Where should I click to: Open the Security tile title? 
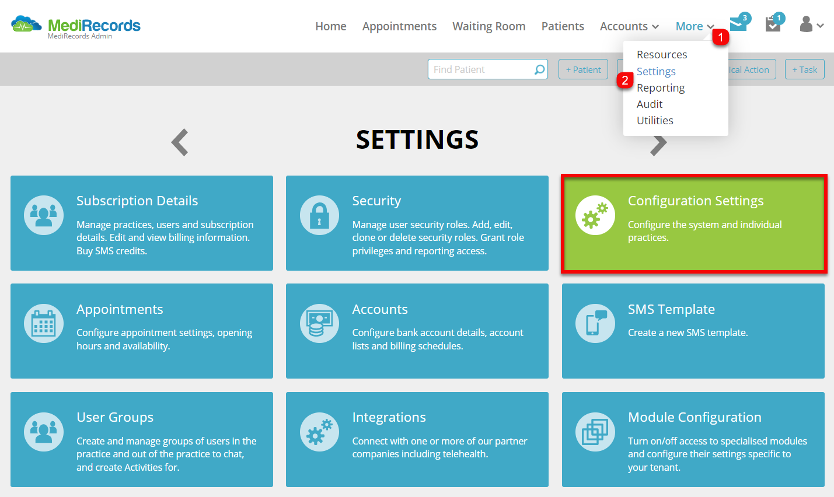point(376,201)
